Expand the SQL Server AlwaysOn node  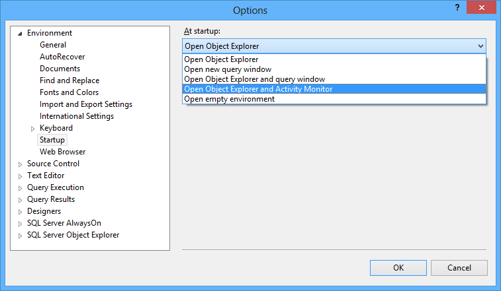click(x=20, y=224)
